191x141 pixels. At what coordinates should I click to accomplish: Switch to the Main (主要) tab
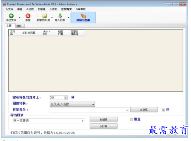pyautogui.click(x=10, y=26)
